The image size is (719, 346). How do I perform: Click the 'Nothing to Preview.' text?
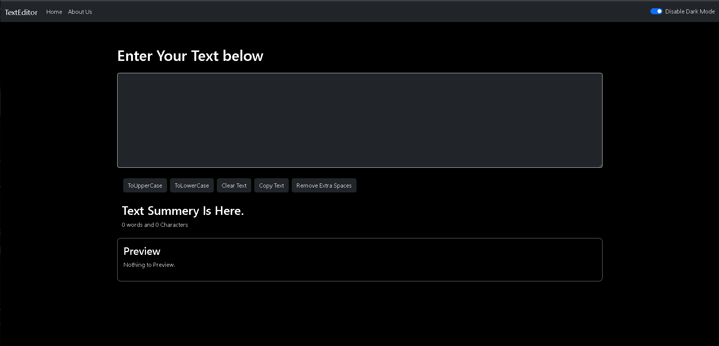[149, 265]
